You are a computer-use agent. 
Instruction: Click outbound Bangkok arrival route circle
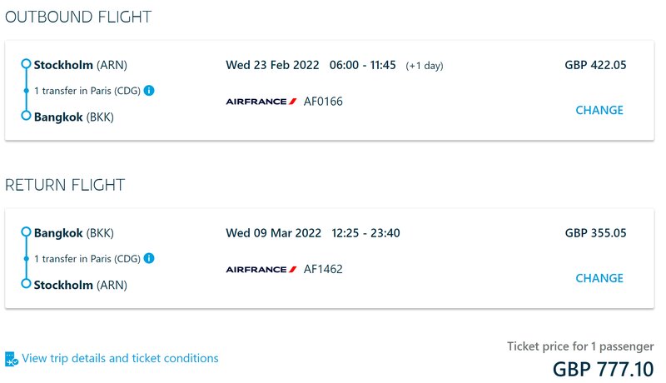pyautogui.click(x=27, y=116)
